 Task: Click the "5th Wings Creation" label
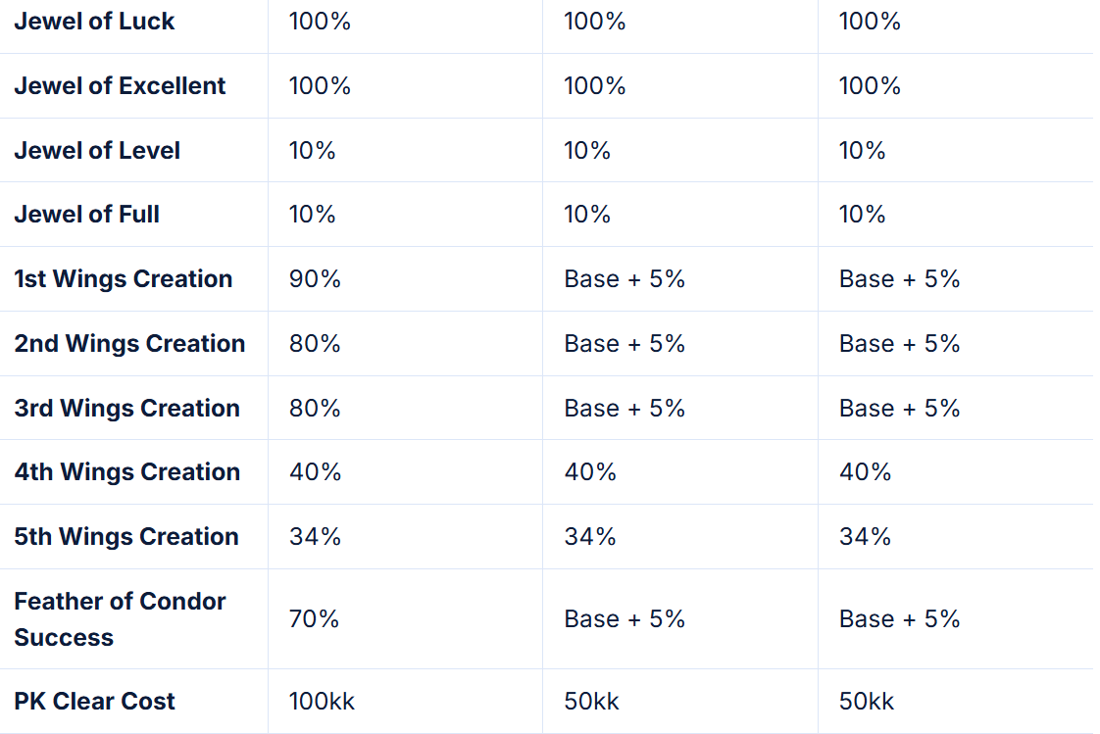click(x=126, y=537)
